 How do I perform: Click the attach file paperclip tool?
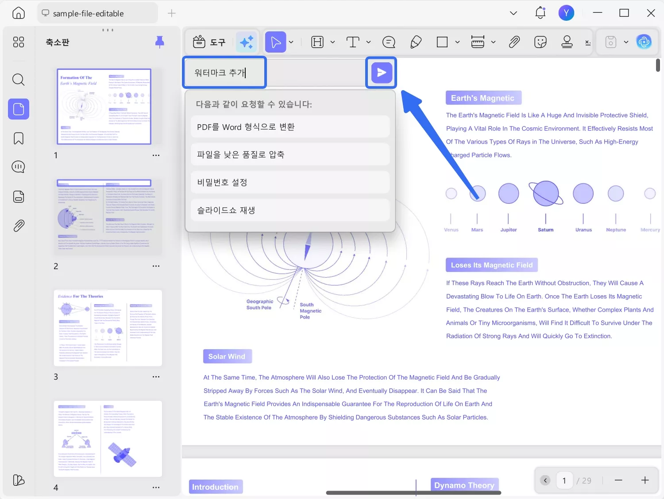(x=514, y=42)
